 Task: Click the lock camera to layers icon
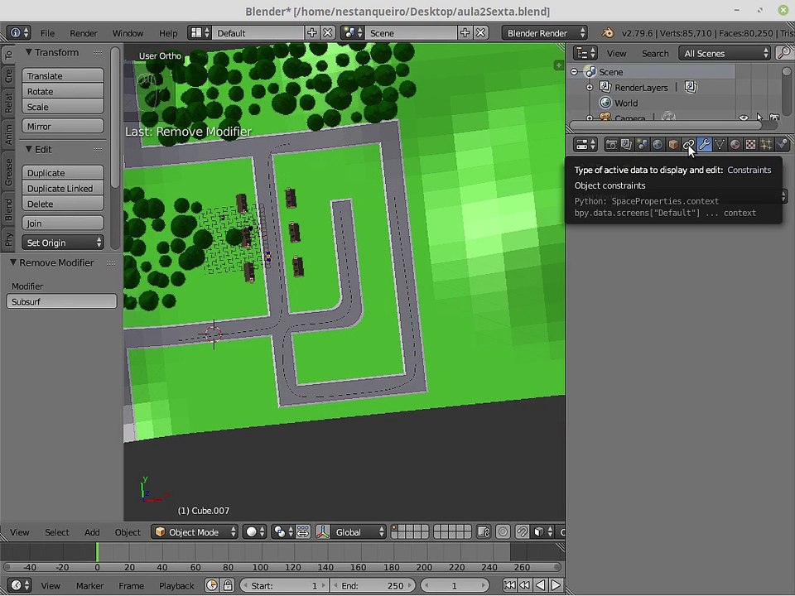(484, 531)
